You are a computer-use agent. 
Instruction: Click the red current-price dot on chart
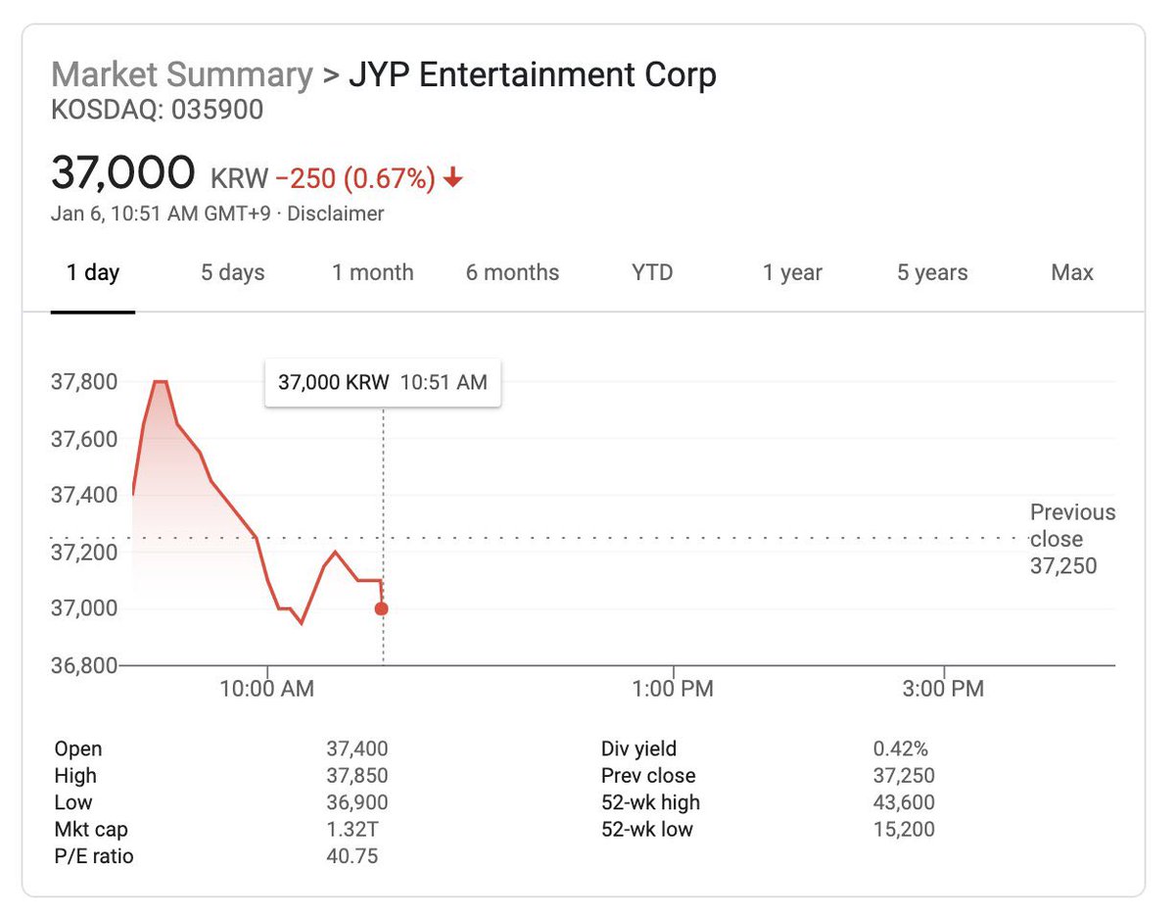pyautogui.click(x=382, y=608)
